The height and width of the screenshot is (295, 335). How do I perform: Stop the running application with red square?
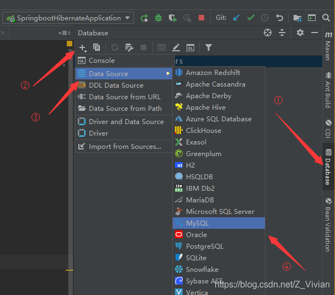coord(201,18)
